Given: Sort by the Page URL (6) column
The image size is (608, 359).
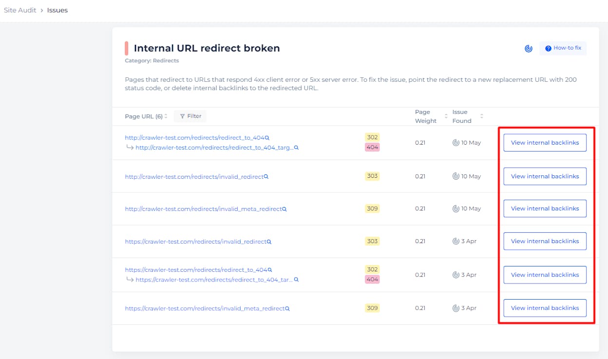Looking at the screenshot, I should 146,116.
